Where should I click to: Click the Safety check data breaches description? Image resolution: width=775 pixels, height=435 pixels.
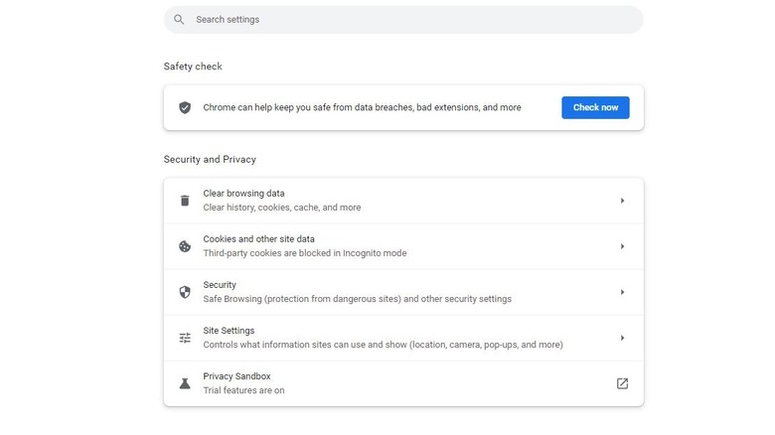362,107
